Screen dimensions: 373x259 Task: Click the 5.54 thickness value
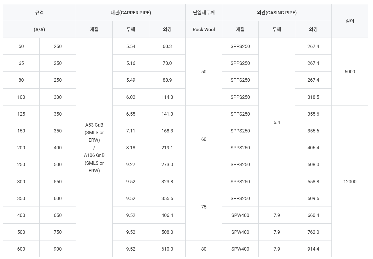pos(131,46)
